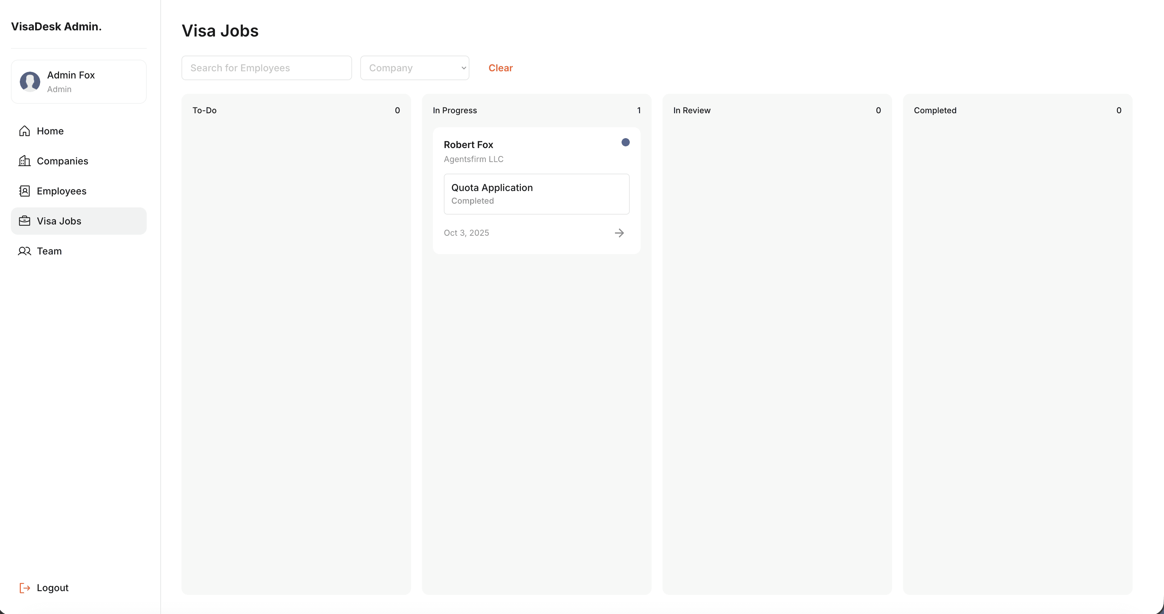Image resolution: width=1164 pixels, height=614 pixels.
Task: Click the Robert Fox name on card
Action: point(468,145)
